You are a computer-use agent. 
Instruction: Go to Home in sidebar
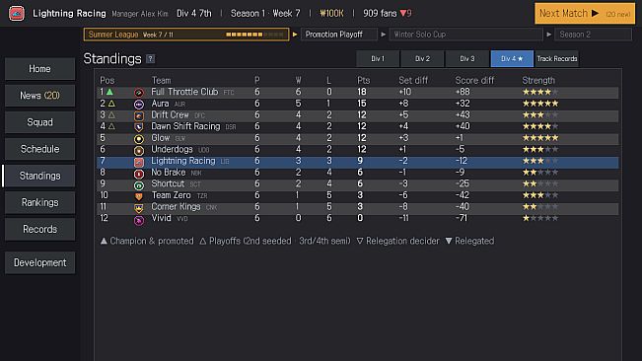[x=39, y=69]
